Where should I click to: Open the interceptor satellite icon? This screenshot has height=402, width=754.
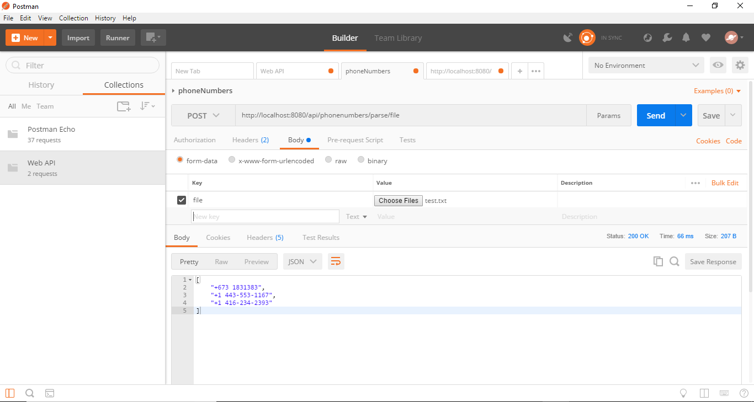[567, 38]
